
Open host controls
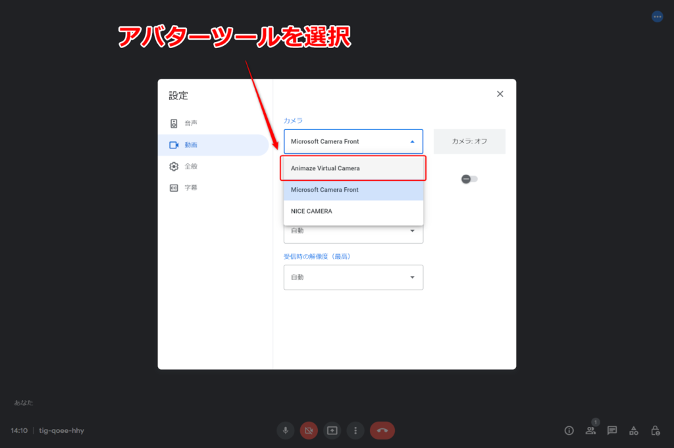pyautogui.click(x=655, y=430)
